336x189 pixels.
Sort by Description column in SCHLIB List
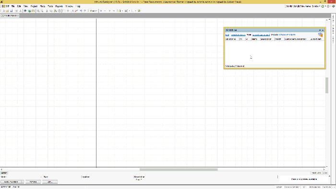click(267, 39)
